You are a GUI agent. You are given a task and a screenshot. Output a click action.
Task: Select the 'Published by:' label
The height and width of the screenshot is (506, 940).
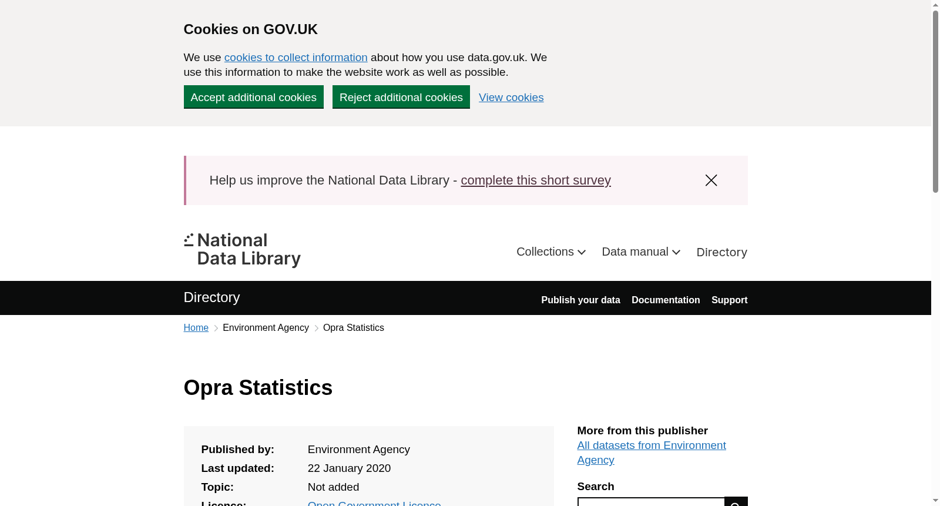[237, 450]
